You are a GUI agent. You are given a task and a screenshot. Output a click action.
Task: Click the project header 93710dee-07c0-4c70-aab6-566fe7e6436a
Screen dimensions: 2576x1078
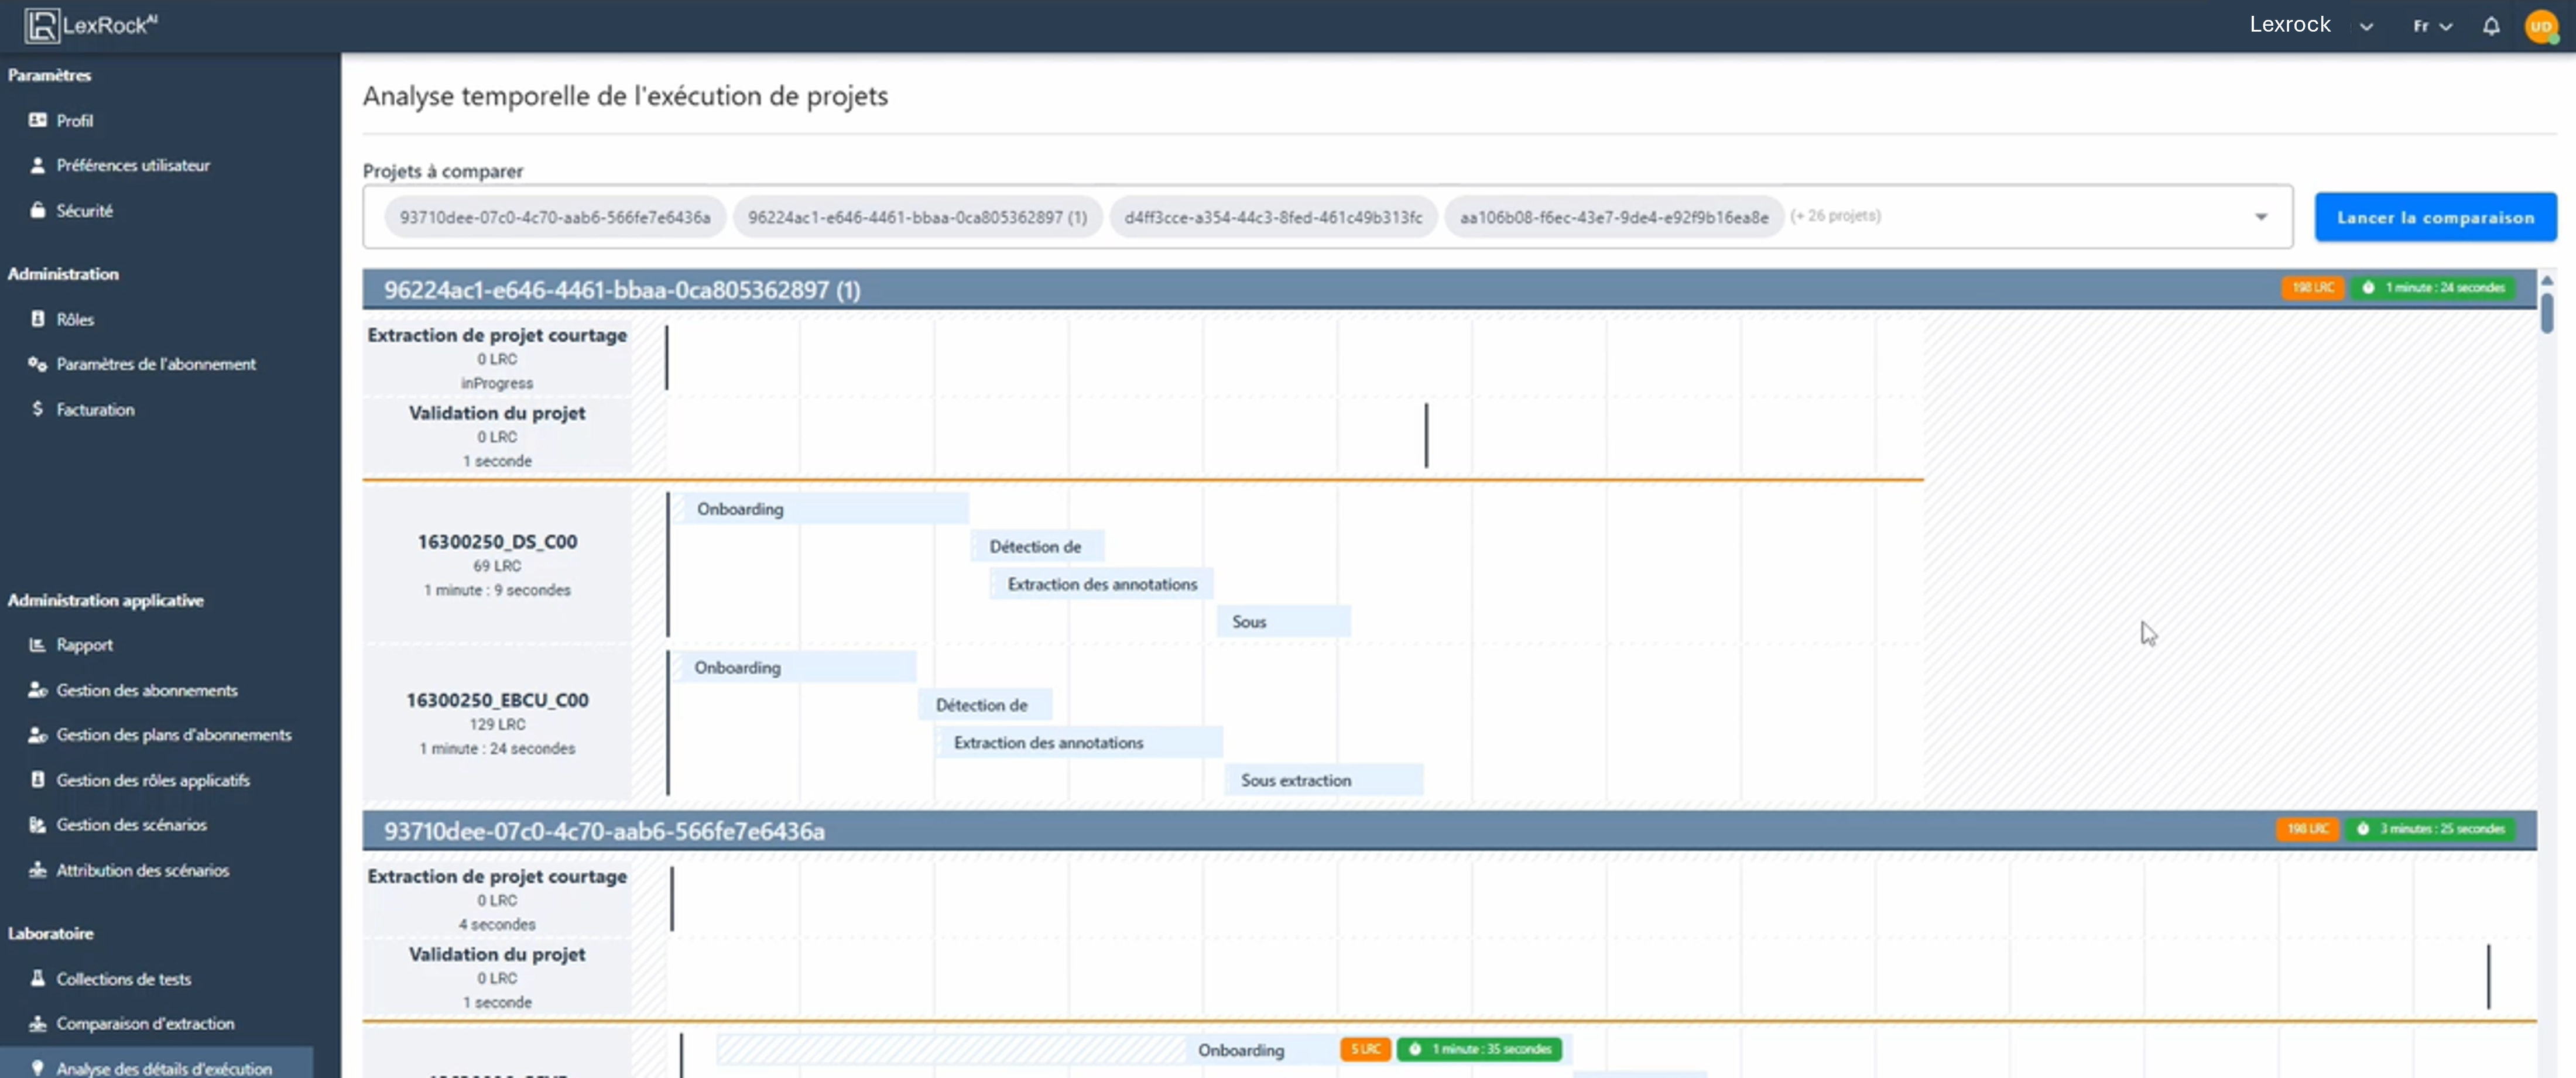coord(1449,830)
